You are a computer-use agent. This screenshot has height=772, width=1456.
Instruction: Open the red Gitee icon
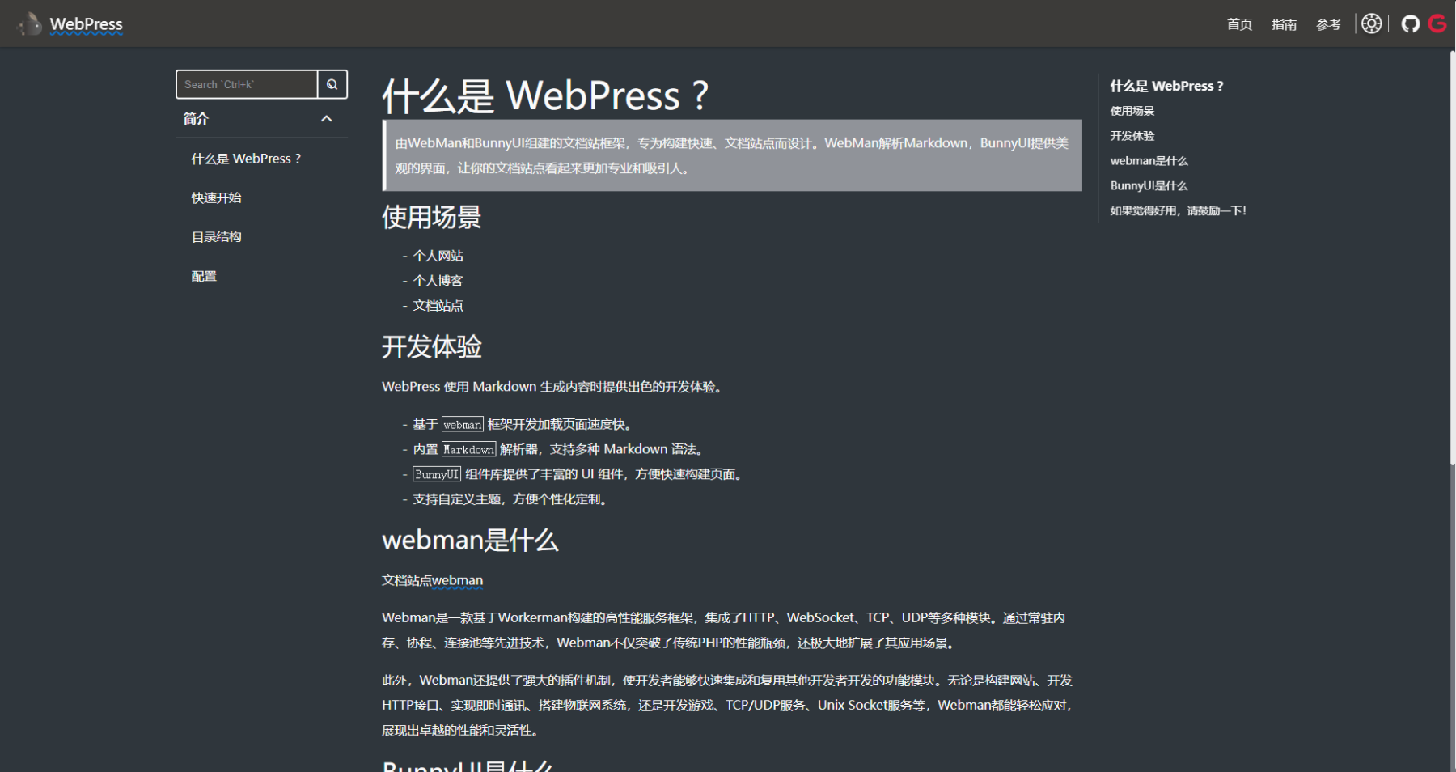coord(1437,23)
